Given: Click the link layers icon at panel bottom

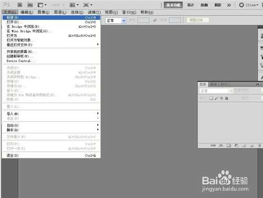Looking at the screenshot, I should pos(213,145).
